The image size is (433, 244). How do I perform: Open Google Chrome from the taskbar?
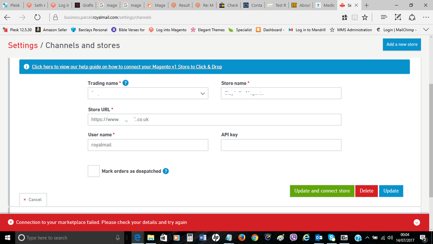[254, 237]
